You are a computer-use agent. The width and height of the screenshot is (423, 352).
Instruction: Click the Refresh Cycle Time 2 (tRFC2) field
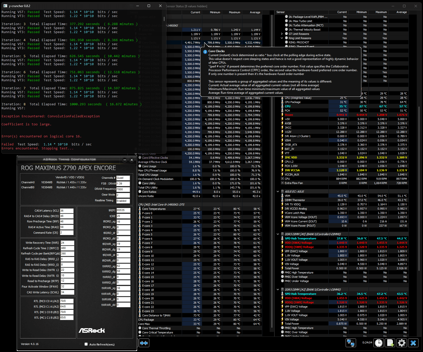pos(67,248)
